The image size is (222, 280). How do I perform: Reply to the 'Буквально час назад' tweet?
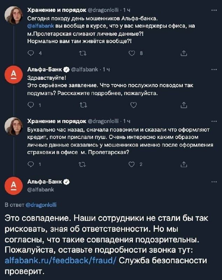(x=31, y=164)
